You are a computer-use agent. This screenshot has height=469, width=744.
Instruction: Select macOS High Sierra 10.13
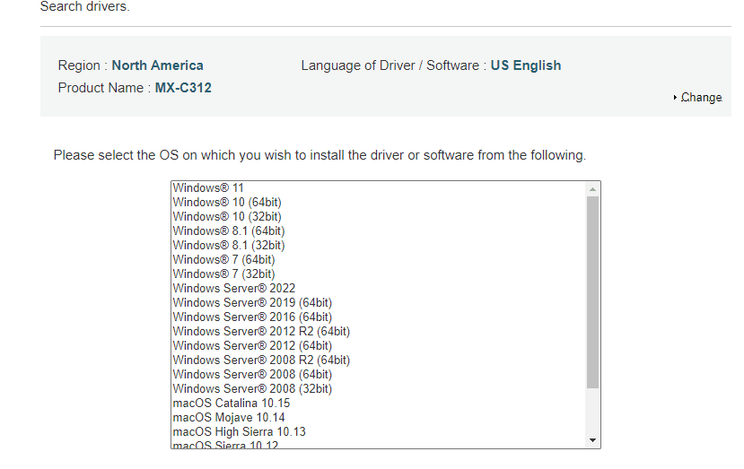[x=239, y=432]
